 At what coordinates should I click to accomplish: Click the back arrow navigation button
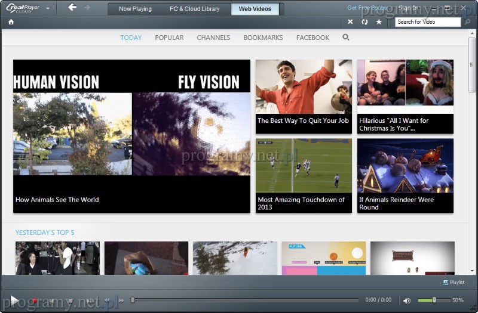pyautogui.click(x=72, y=8)
